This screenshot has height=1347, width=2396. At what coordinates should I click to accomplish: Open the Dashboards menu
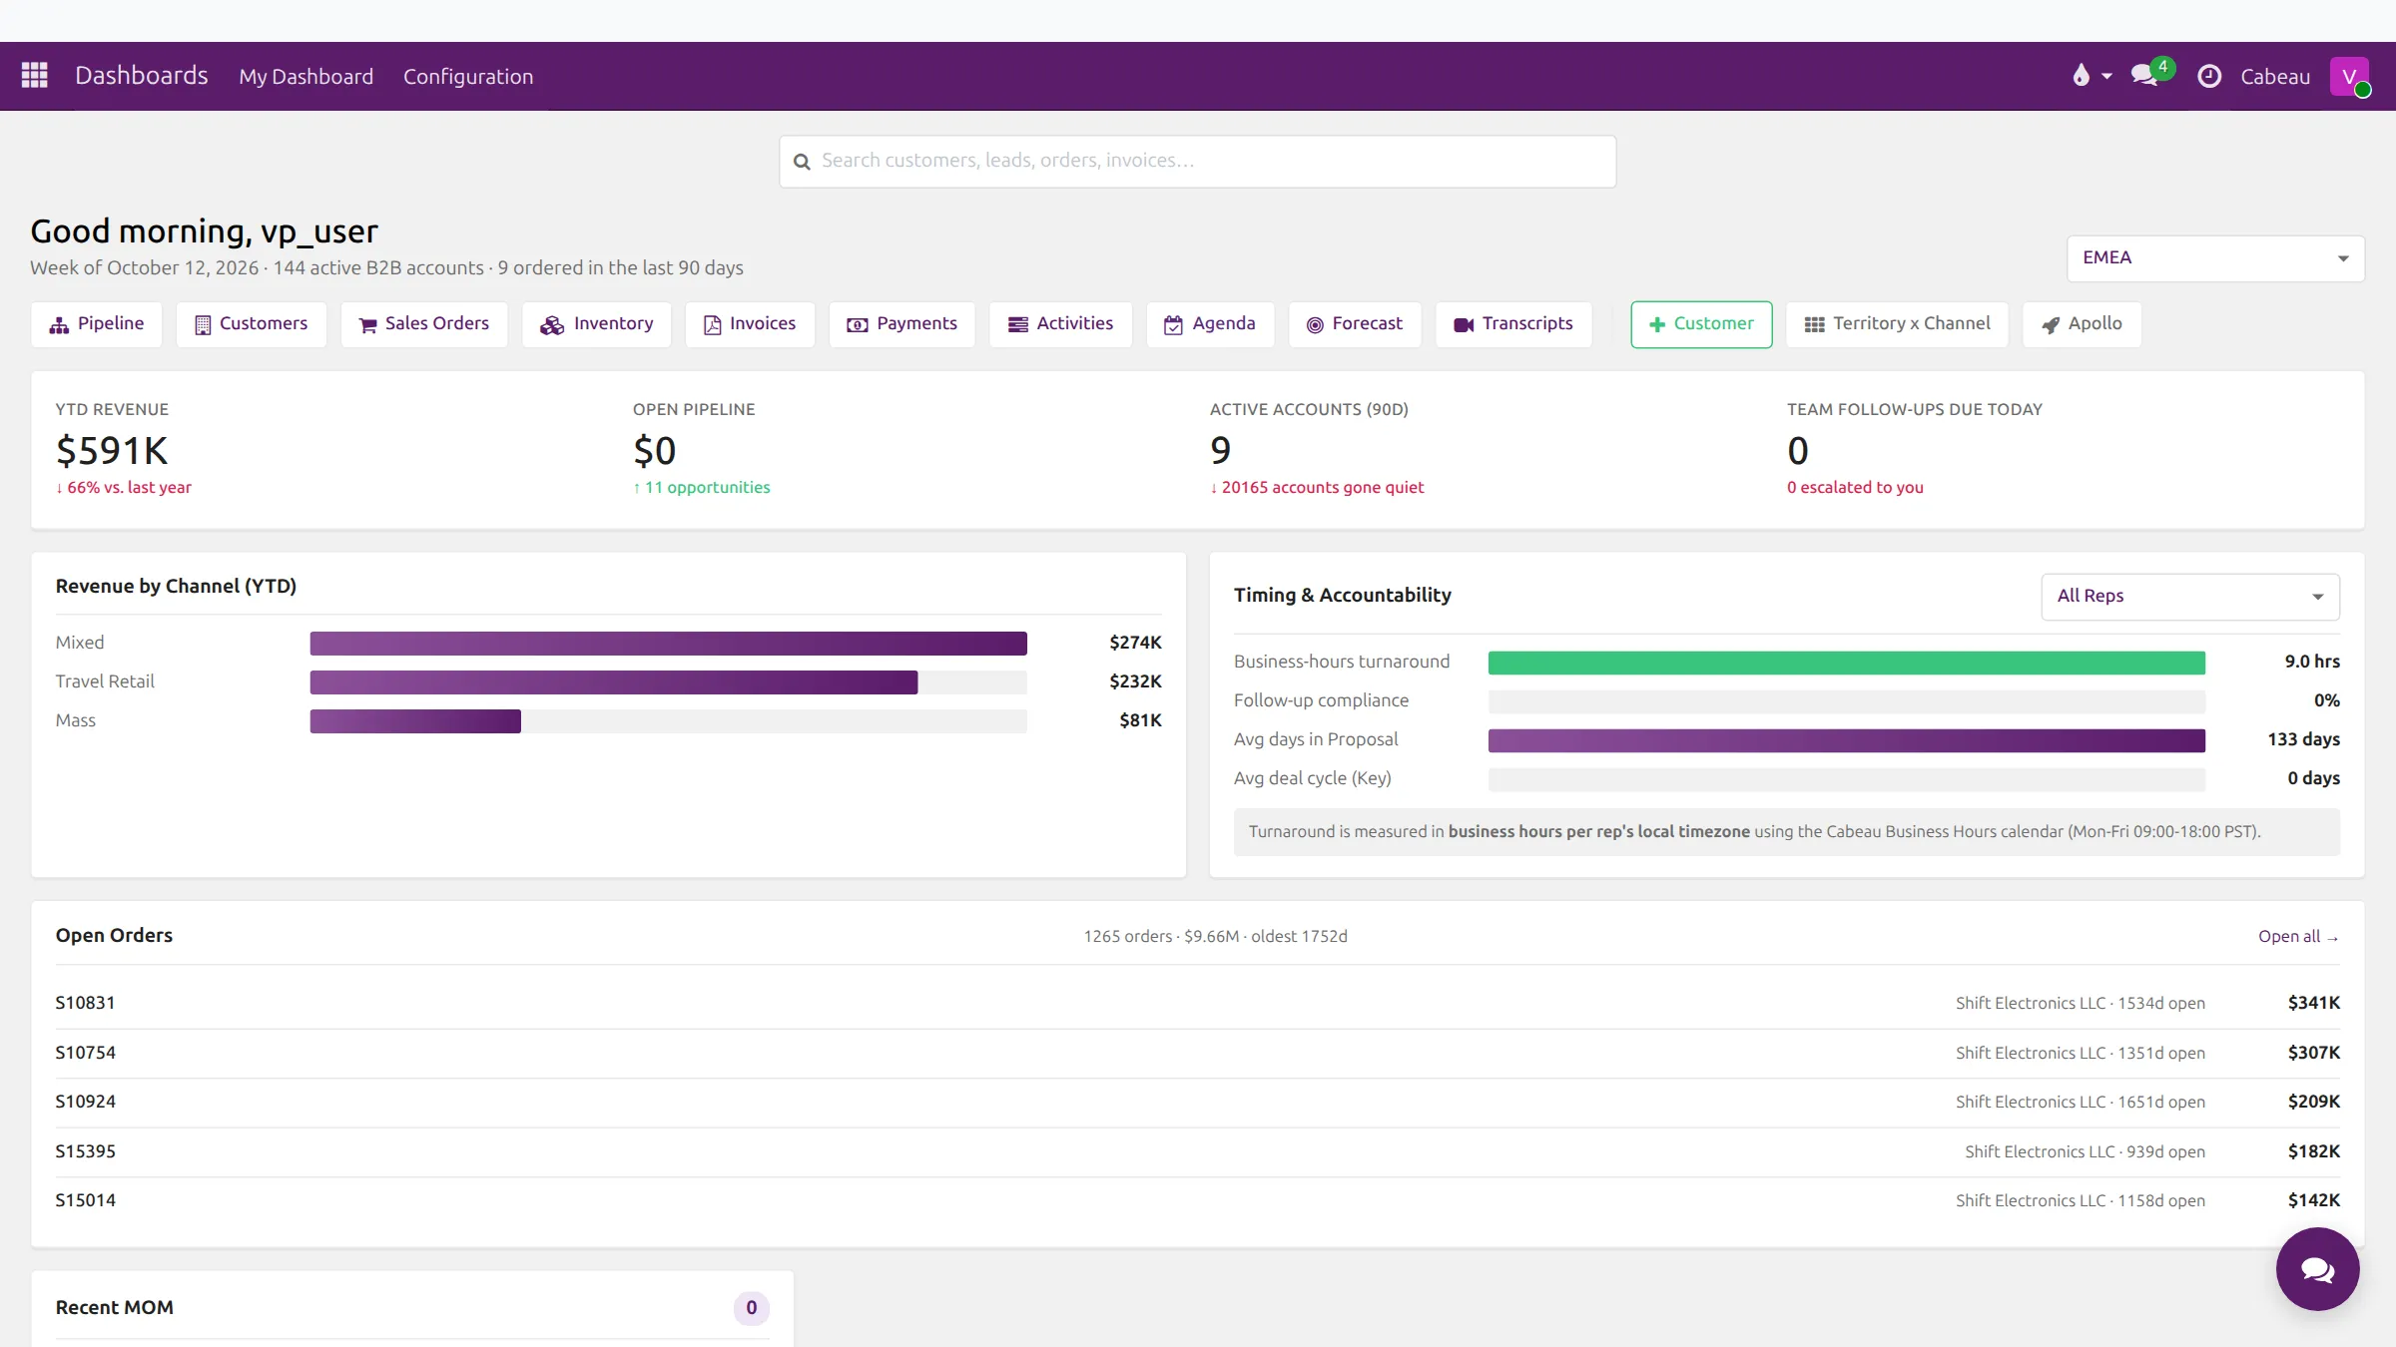[x=142, y=76]
